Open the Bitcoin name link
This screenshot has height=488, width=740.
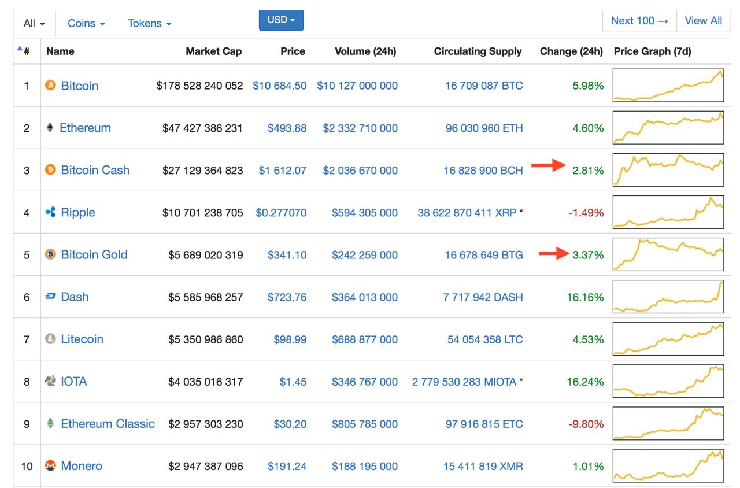pyautogui.click(x=80, y=86)
